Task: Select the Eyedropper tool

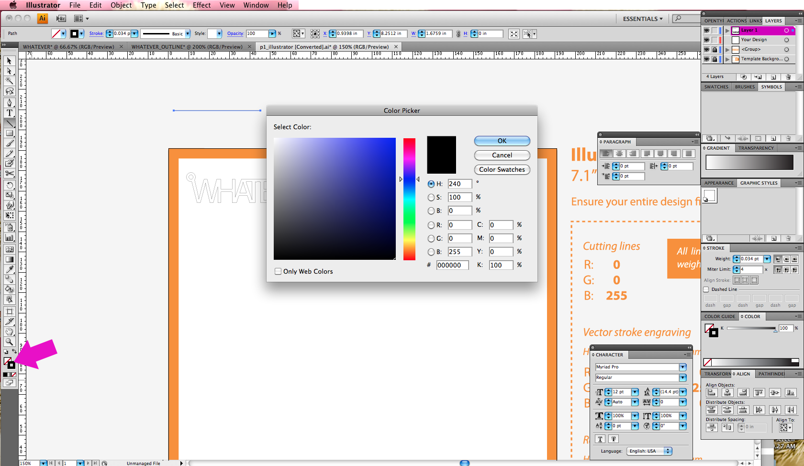Action: click(x=9, y=269)
